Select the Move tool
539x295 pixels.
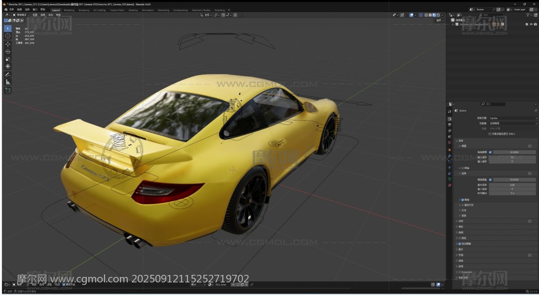(x=8, y=44)
